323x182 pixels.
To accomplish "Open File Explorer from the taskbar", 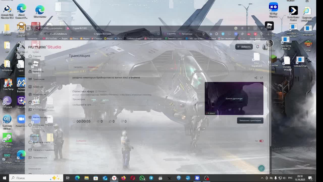I will (87, 178).
